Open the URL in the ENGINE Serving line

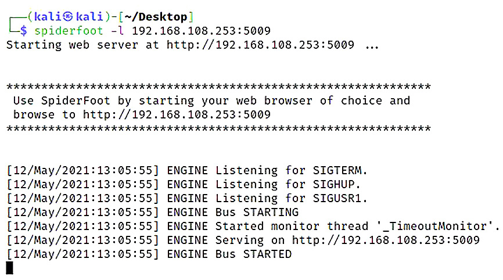[x=385, y=240]
